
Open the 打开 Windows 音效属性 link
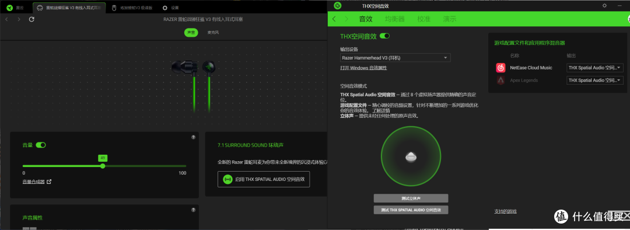pyautogui.click(x=363, y=68)
